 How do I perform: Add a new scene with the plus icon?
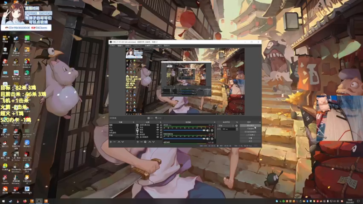(x=111, y=142)
